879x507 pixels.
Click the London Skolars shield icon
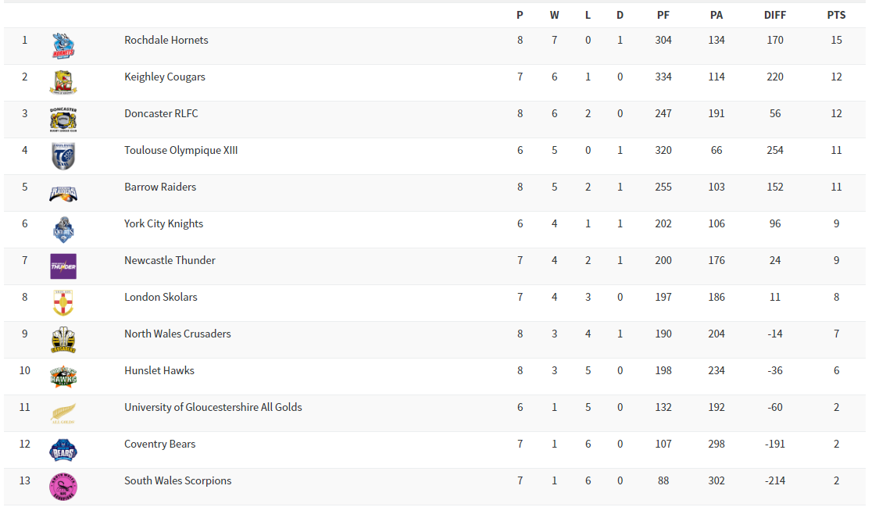(x=63, y=303)
